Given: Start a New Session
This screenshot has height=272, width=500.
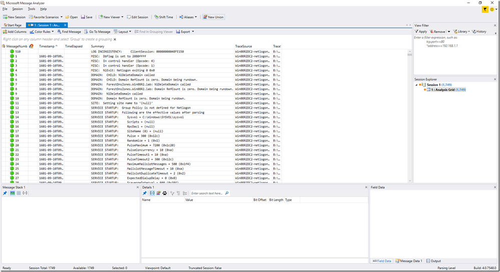Looking at the screenshot, I should tap(15, 17).
